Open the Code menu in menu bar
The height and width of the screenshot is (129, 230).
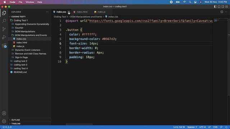[x=12, y=2]
